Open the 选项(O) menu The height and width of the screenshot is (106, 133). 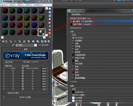pos(29,5)
